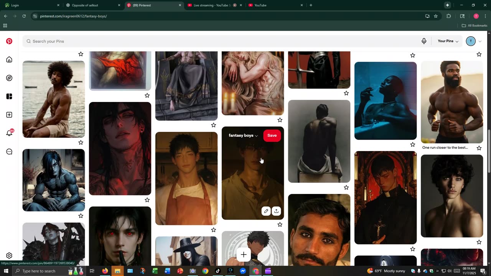Click the microphone voice search icon
This screenshot has width=491, height=276.
pyautogui.click(x=424, y=41)
